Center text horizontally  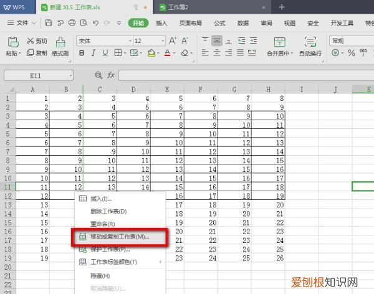tap(216, 52)
